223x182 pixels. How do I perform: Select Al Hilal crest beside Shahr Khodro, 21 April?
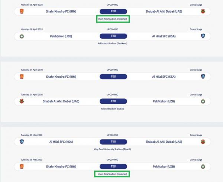tap(203, 77)
